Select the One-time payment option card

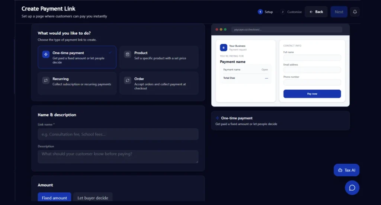tap(77, 57)
